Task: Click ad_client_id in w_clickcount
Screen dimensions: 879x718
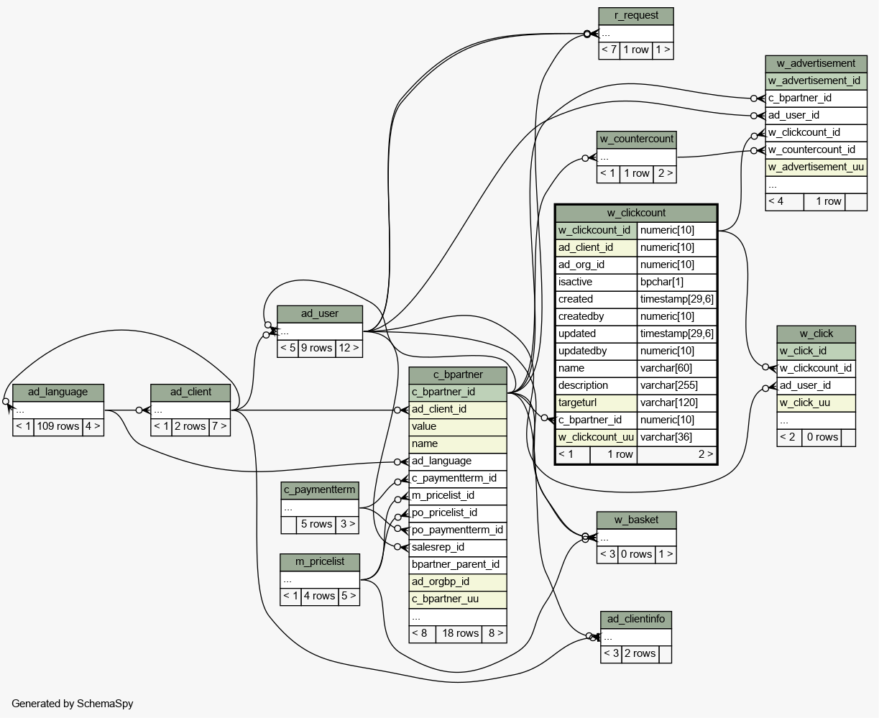Action: click(596, 247)
